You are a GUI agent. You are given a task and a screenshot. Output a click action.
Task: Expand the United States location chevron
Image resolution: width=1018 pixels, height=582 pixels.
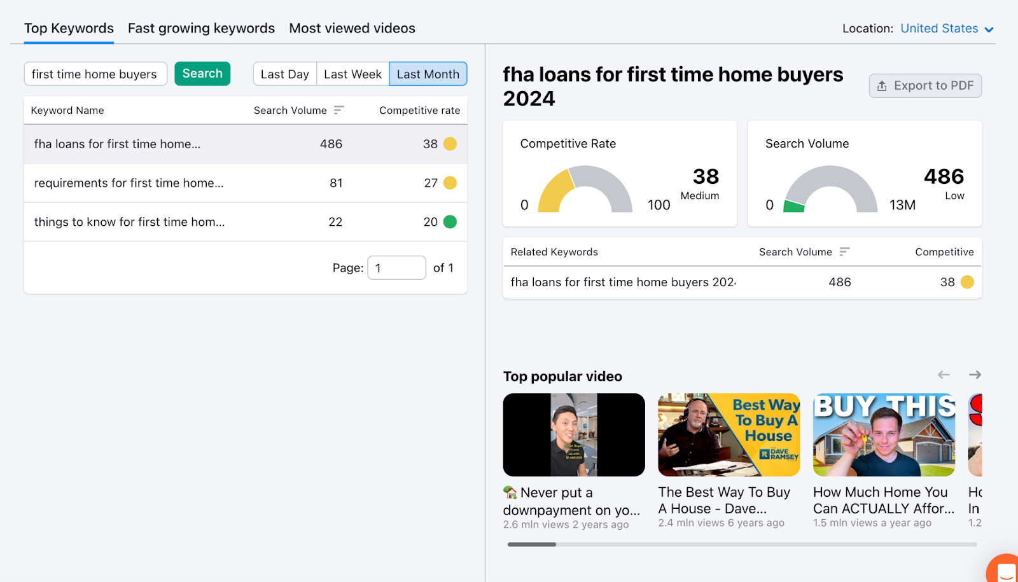989,29
